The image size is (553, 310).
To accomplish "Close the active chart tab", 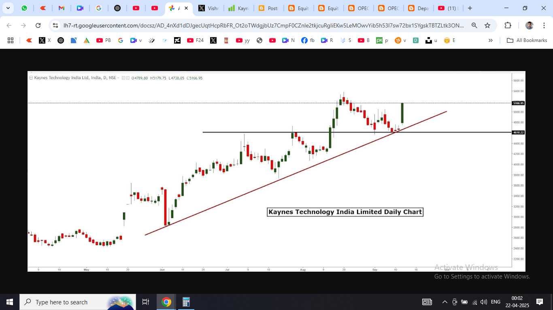I will 185,8.
